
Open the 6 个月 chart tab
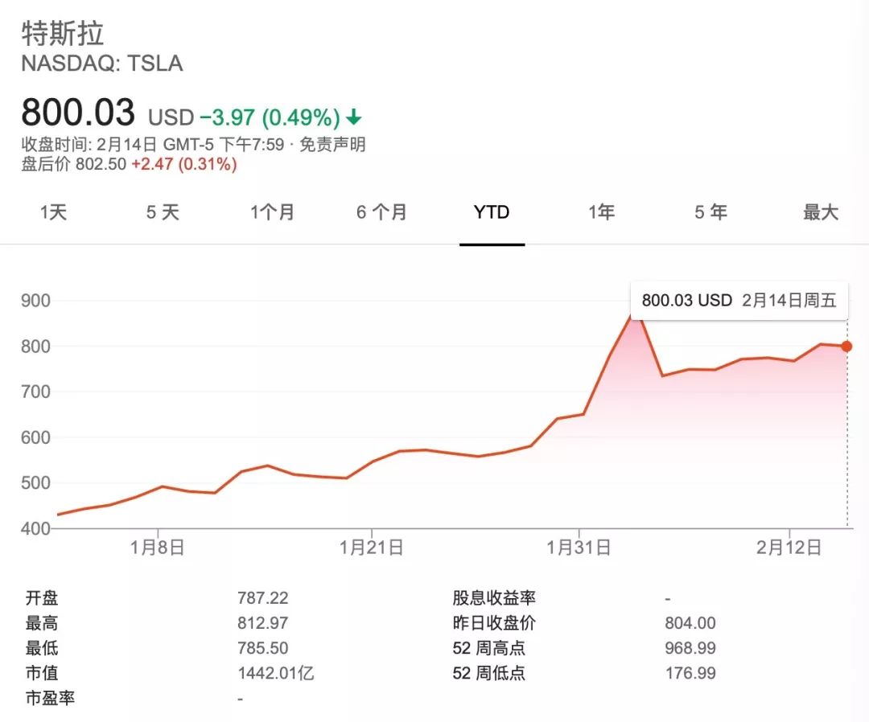point(381,212)
